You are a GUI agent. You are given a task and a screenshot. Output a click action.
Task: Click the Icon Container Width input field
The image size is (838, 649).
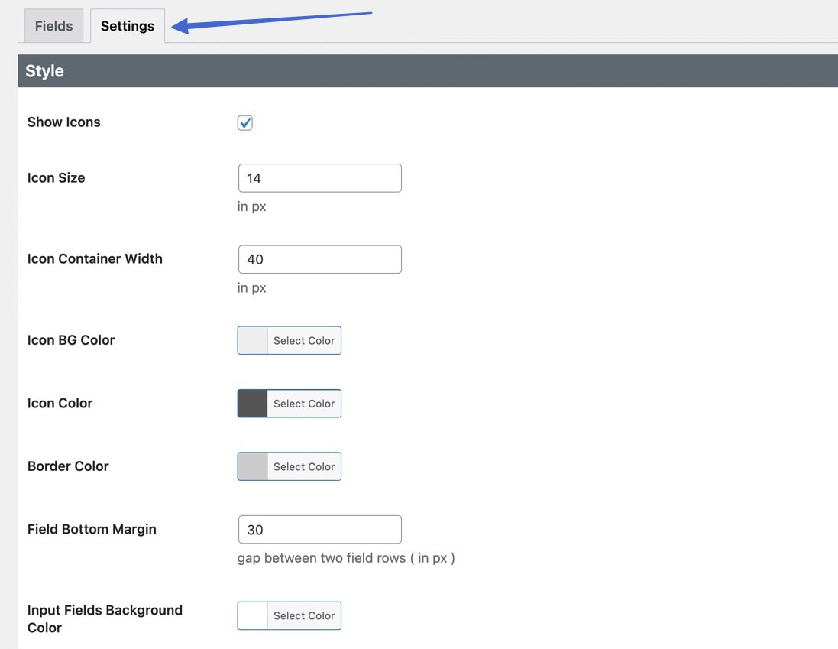319,259
